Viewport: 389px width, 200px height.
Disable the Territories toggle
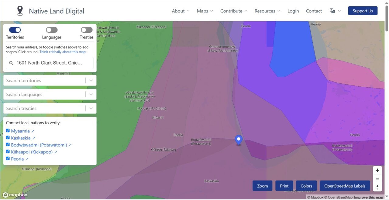(x=15, y=30)
